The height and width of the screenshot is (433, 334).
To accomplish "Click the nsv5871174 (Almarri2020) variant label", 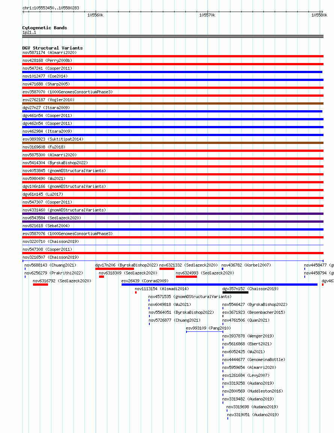I will coord(50,52).
